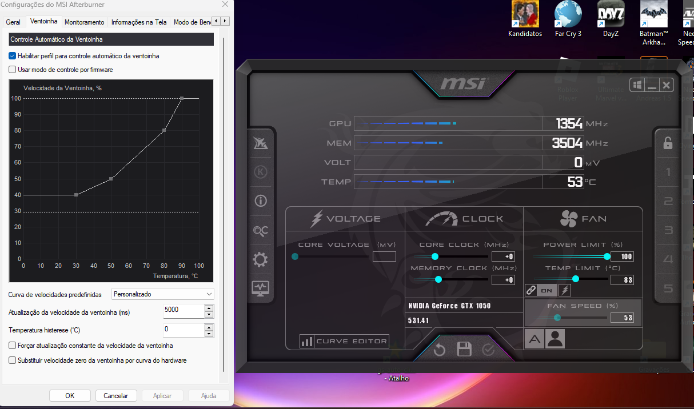This screenshot has width=694, height=409.
Task: Open the Batman Arkham desktop shortcut
Action: (653, 23)
